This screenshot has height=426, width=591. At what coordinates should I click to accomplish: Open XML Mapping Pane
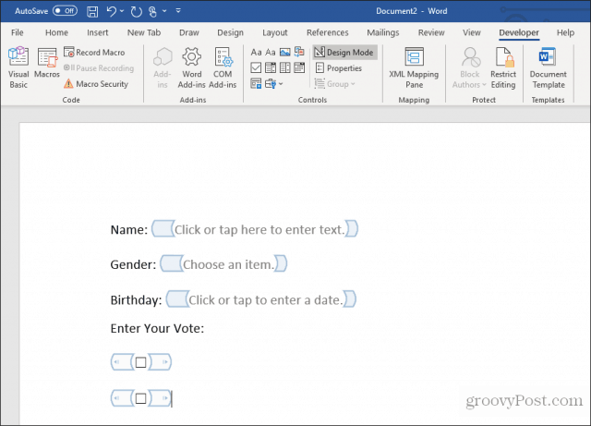[x=414, y=67]
